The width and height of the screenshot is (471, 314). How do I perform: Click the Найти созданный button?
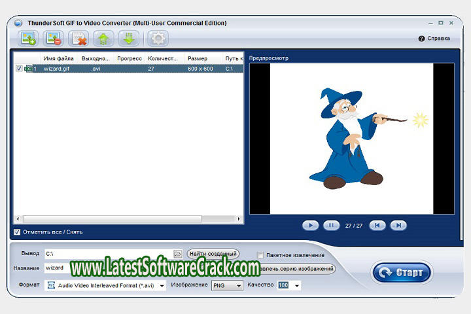click(x=213, y=254)
